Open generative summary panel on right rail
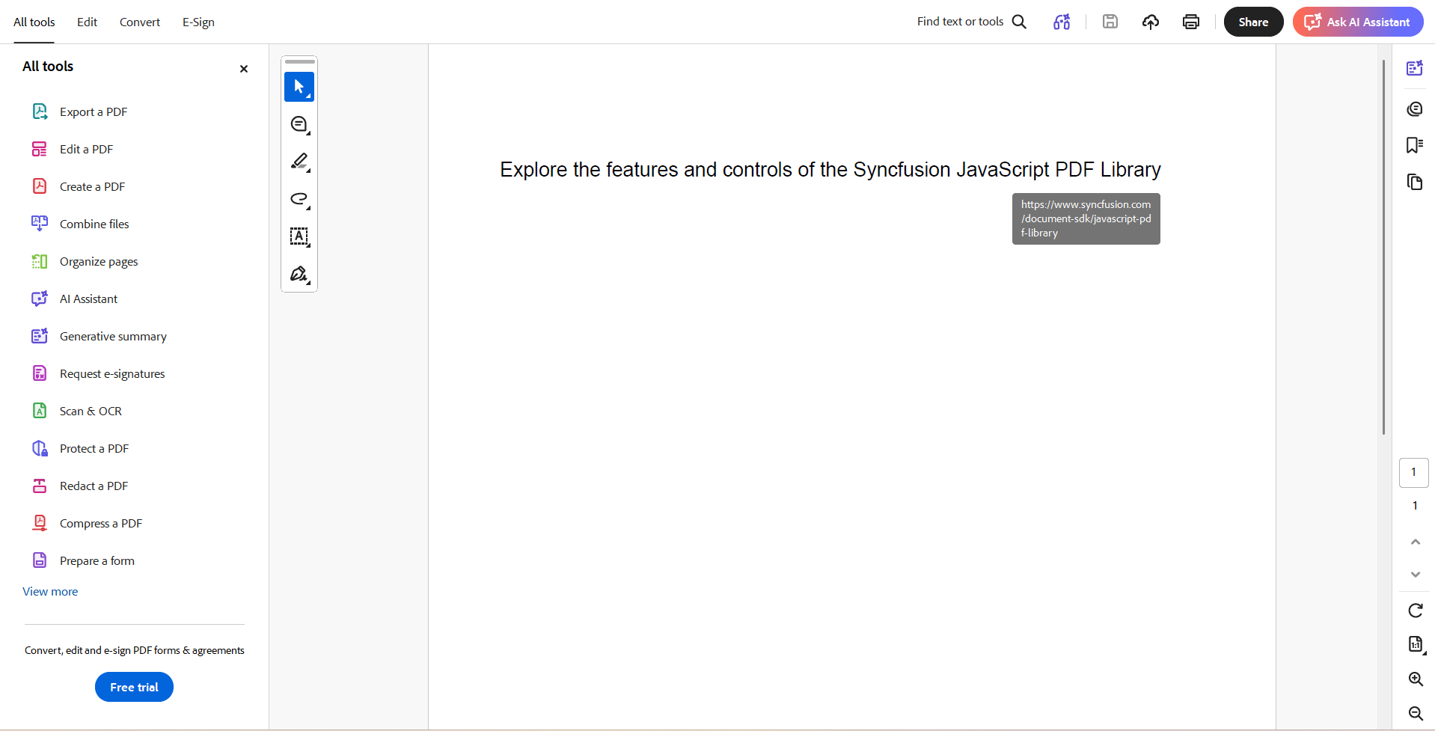The width and height of the screenshot is (1435, 731). [1415, 68]
